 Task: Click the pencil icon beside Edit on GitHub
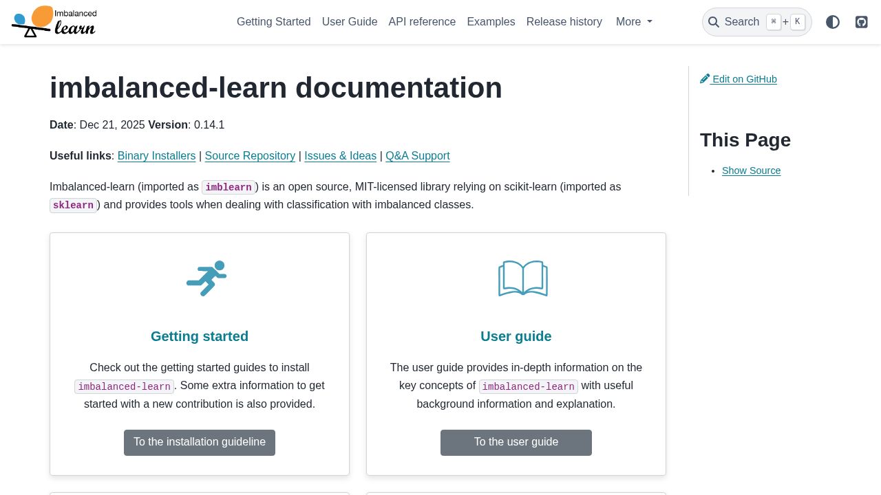(705, 78)
